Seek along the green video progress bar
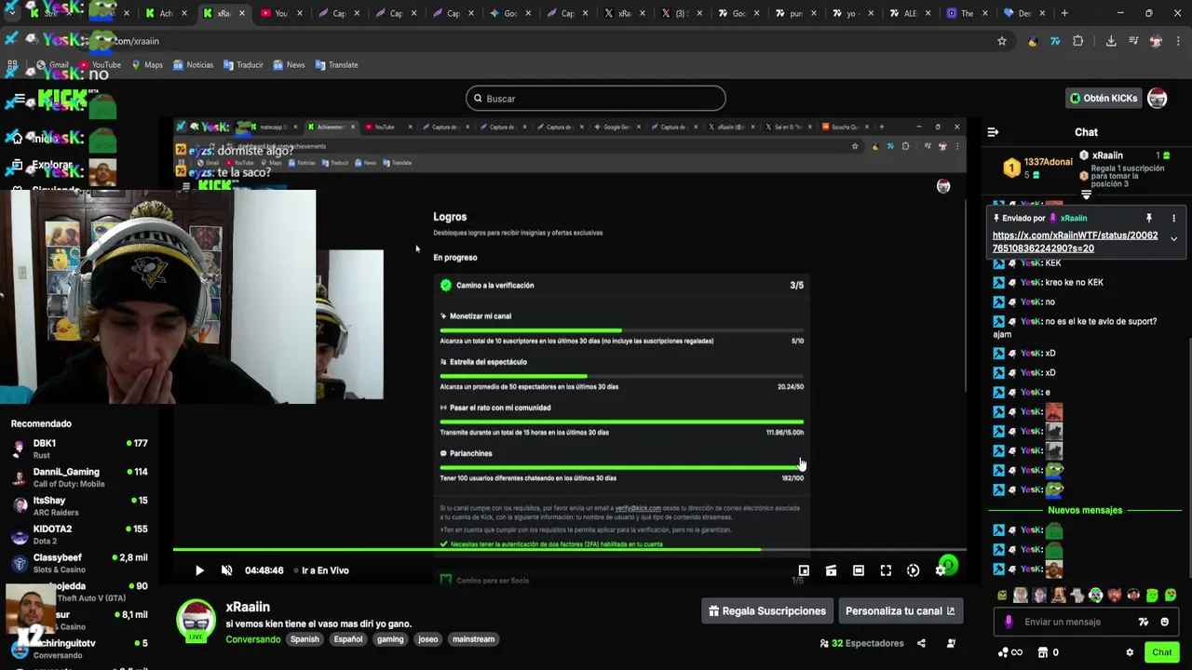 tap(569, 550)
